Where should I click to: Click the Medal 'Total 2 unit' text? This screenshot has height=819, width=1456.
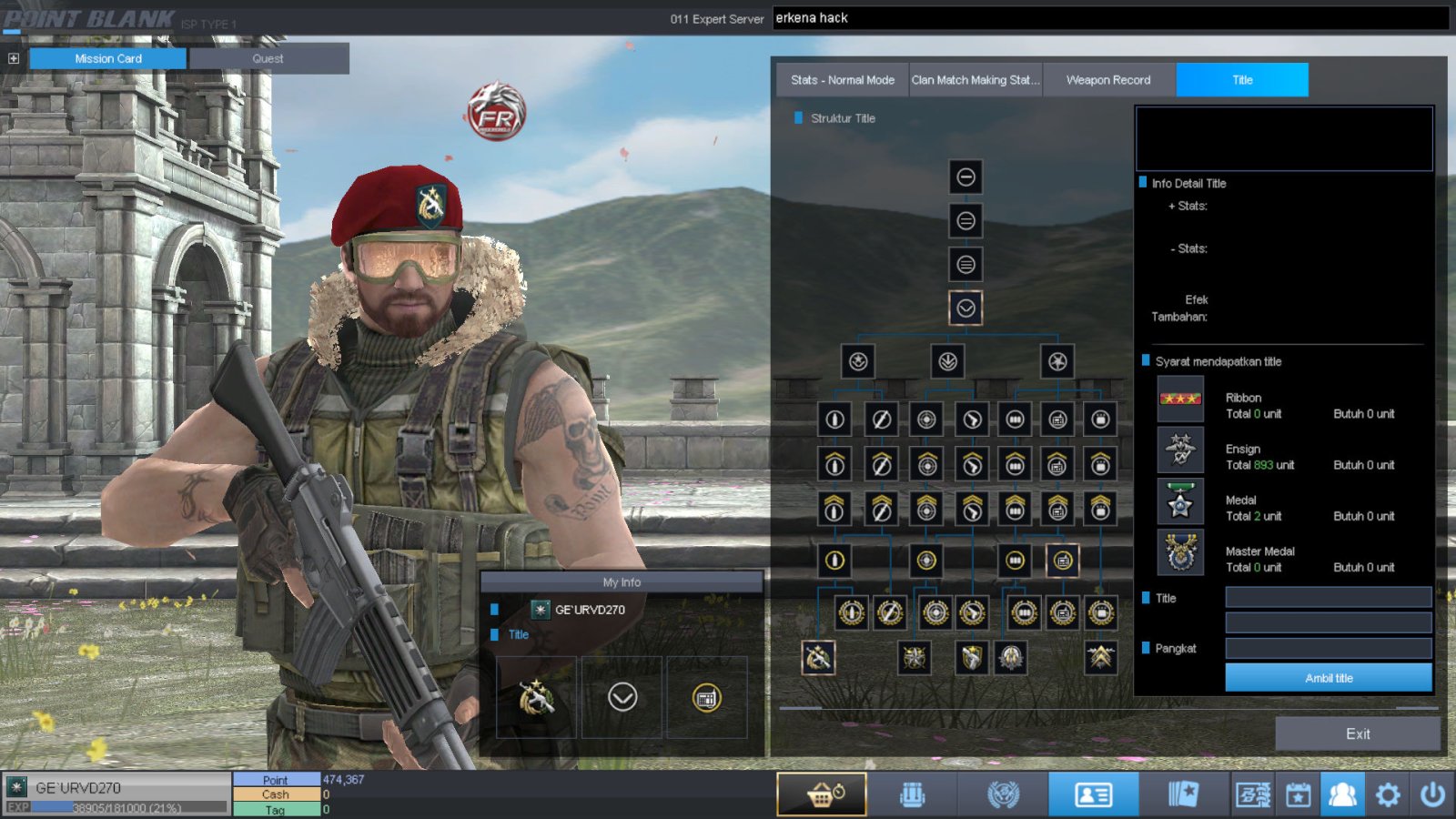[x=1253, y=516]
